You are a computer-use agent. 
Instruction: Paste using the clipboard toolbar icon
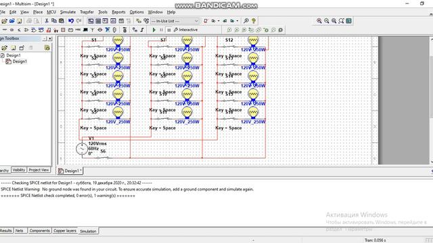click(x=62, y=21)
